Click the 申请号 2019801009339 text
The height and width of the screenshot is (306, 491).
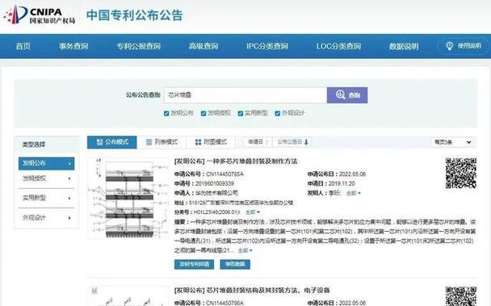204,183
